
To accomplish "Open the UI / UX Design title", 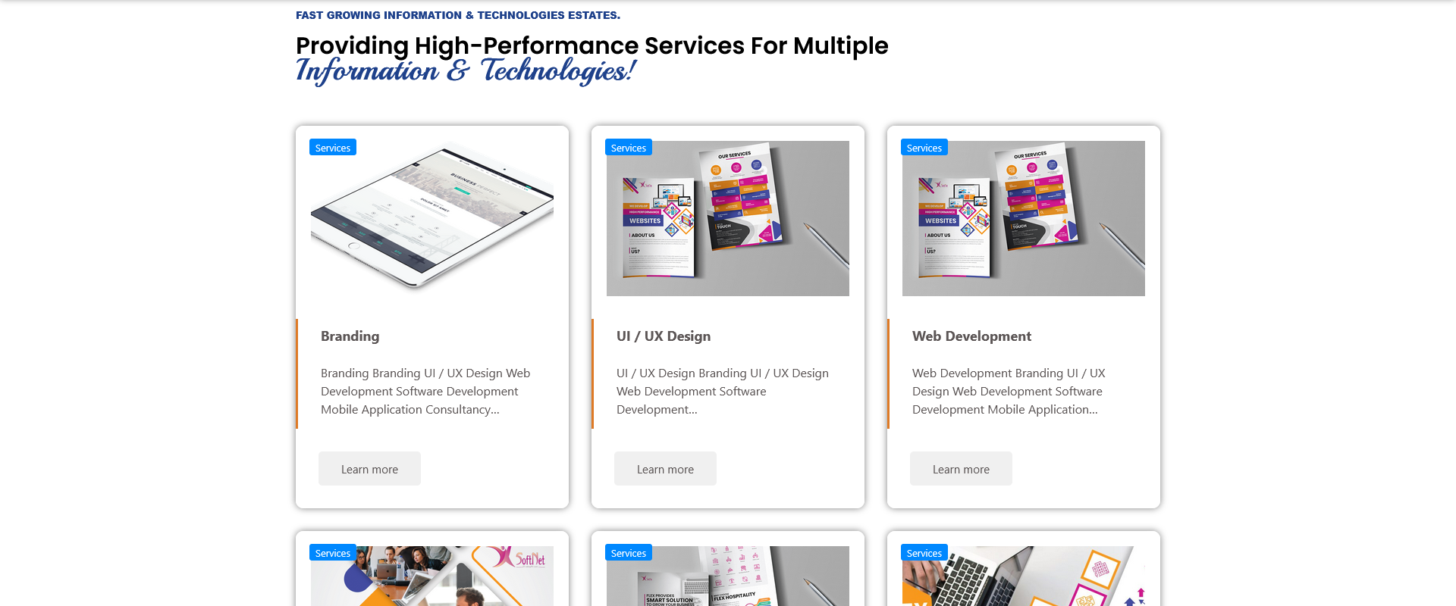I will (x=664, y=336).
